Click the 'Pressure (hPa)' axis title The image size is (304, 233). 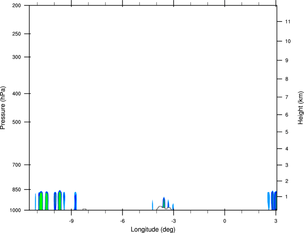3,108
